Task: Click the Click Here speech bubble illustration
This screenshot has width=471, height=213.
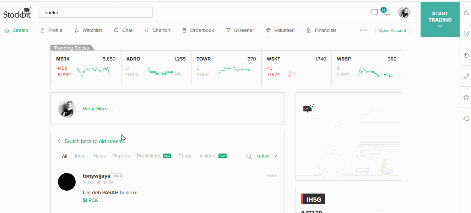Action: 368,153
